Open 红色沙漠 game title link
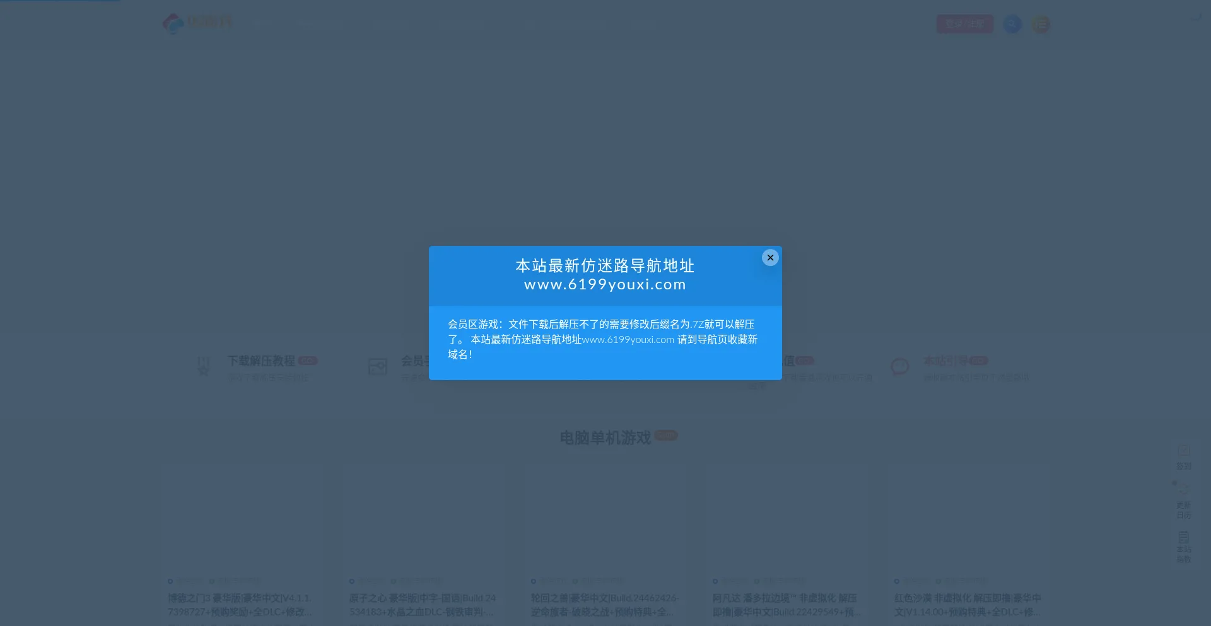This screenshot has width=1211, height=626. click(x=968, y=605)
